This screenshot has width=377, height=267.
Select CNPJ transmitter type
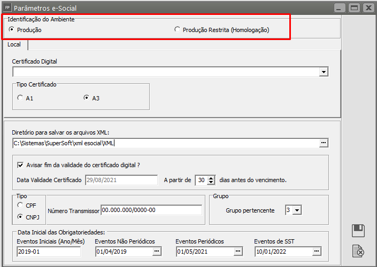(x=20, y=217)
